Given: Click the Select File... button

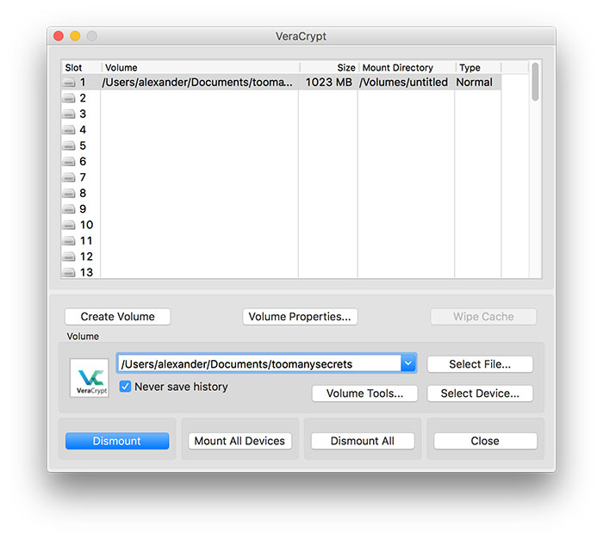Looking at the screenshot, I should pos(480,364).
